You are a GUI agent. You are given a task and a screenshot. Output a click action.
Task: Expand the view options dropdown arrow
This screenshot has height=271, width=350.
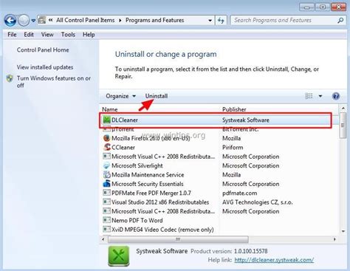(320, 96)
